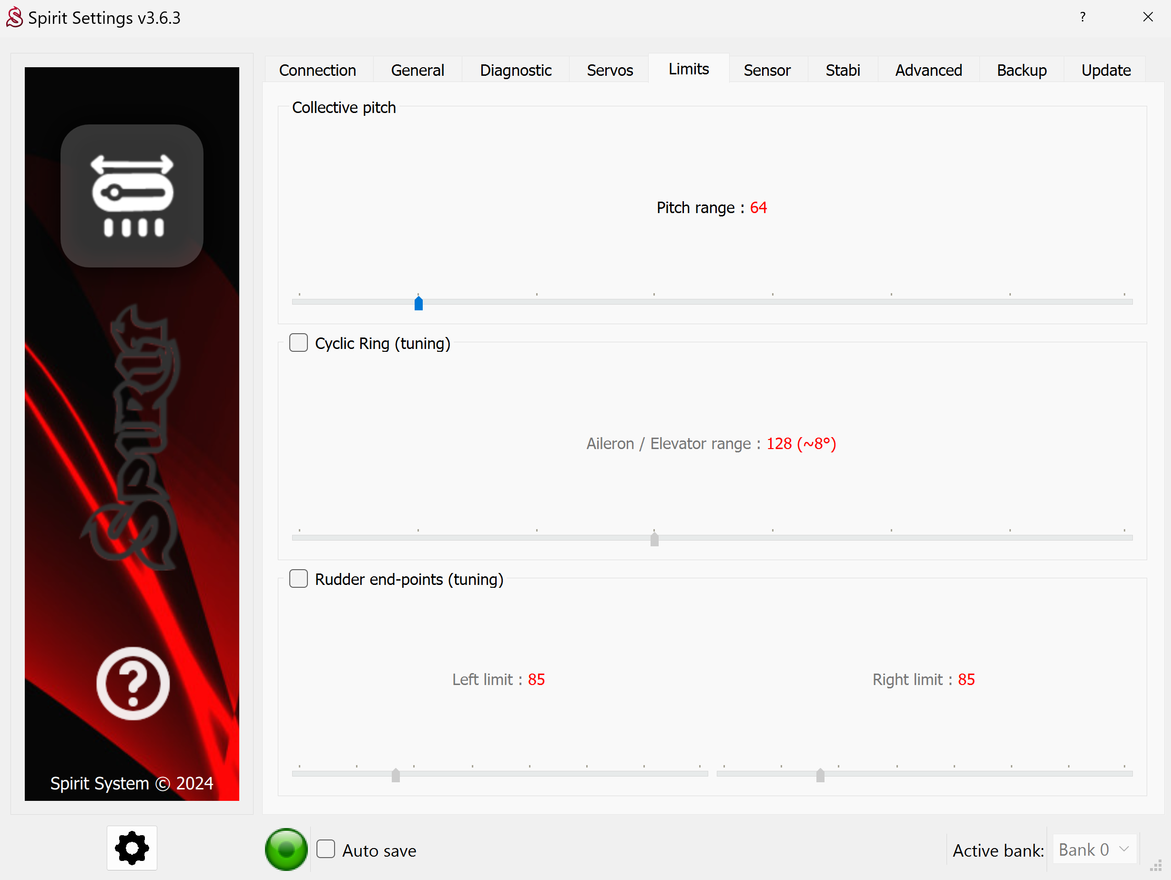Go to the Advanced tab
The image size is (1171, 880).
point(928,70)
